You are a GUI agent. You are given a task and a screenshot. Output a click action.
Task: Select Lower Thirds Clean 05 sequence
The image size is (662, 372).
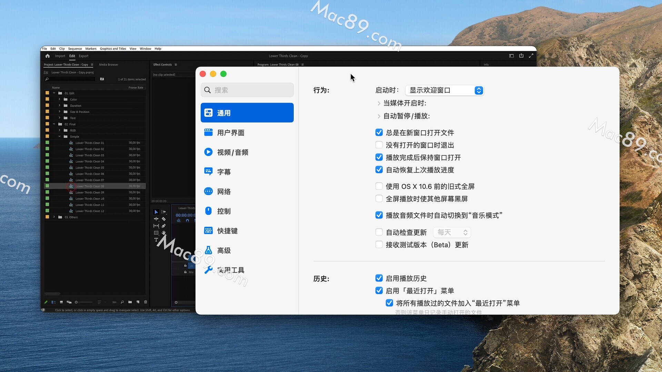(90, 167)
